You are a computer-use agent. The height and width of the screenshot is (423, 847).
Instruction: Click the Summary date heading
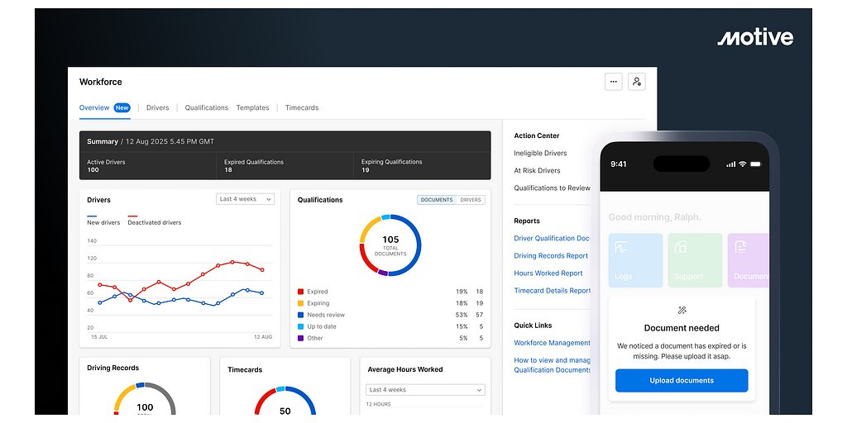[x=151, y=141]
